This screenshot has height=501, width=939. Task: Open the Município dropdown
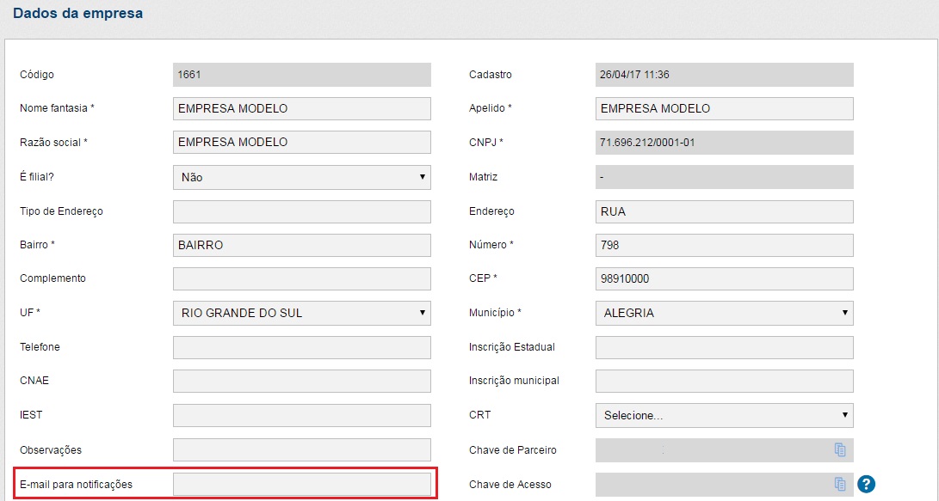click(724, 313)
